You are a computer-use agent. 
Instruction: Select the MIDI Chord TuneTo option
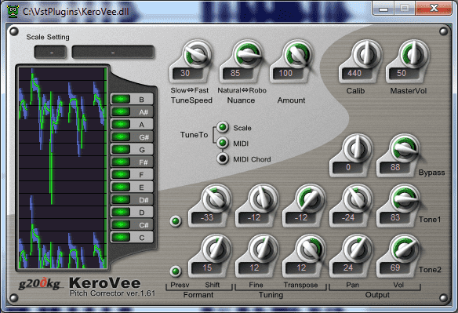(223, 158)
